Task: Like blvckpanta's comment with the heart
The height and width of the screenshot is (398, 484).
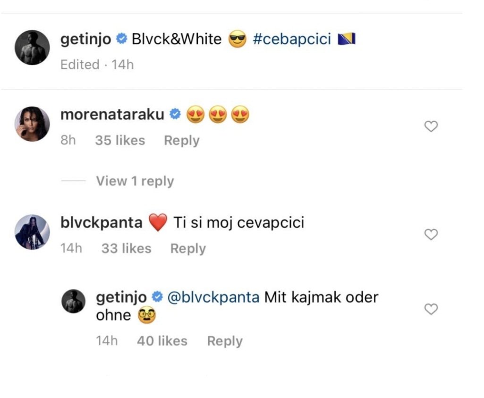Action: (431, 235)
